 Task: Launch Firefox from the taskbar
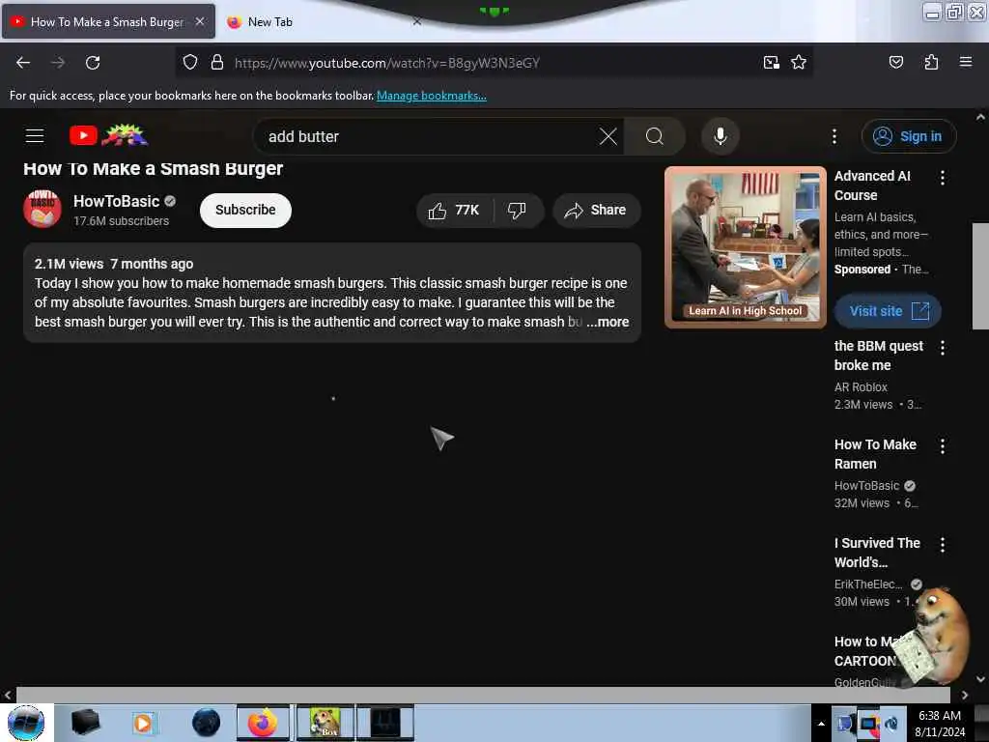pyautogui.click(x=263, y=723)
